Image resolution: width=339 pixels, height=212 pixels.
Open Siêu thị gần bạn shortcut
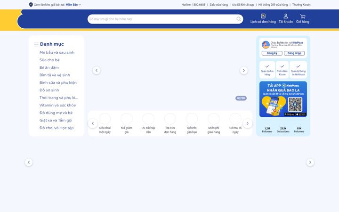[192, 124]
